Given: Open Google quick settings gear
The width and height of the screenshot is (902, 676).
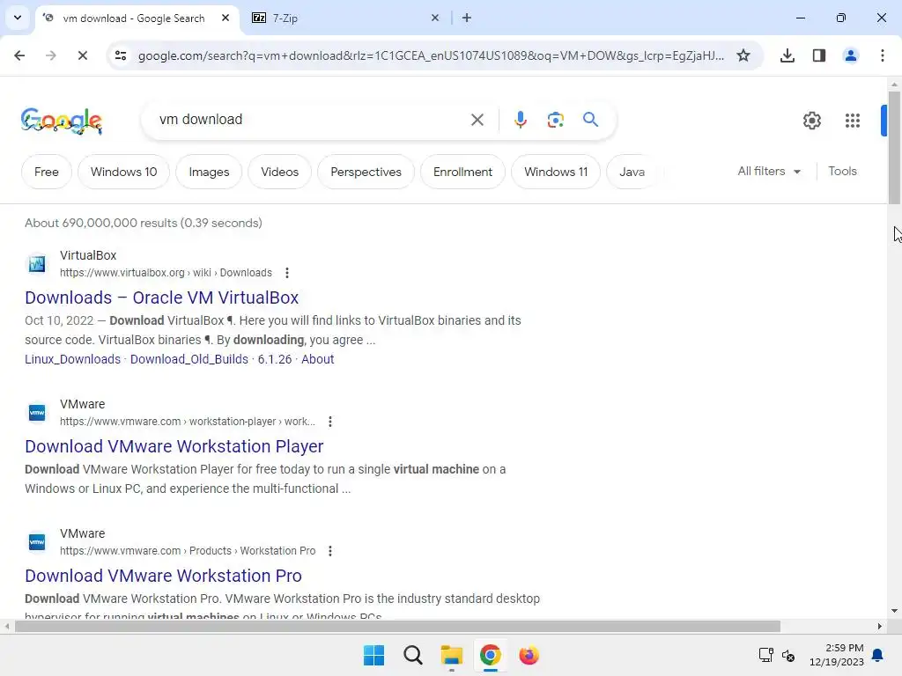Looking at the screenshot, I should coord(811,120).
